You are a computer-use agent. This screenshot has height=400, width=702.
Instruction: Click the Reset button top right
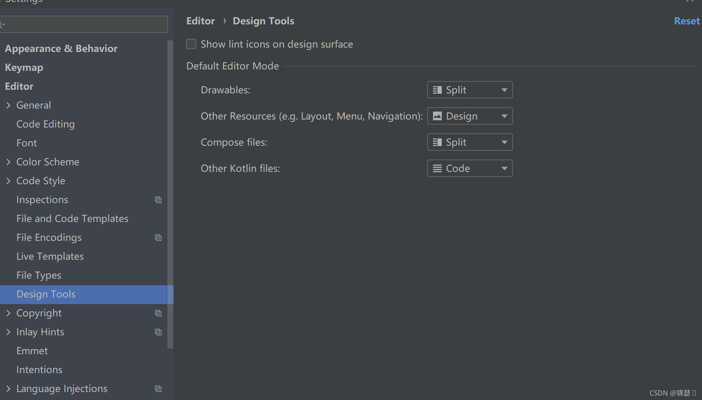(x=687, y=20)
